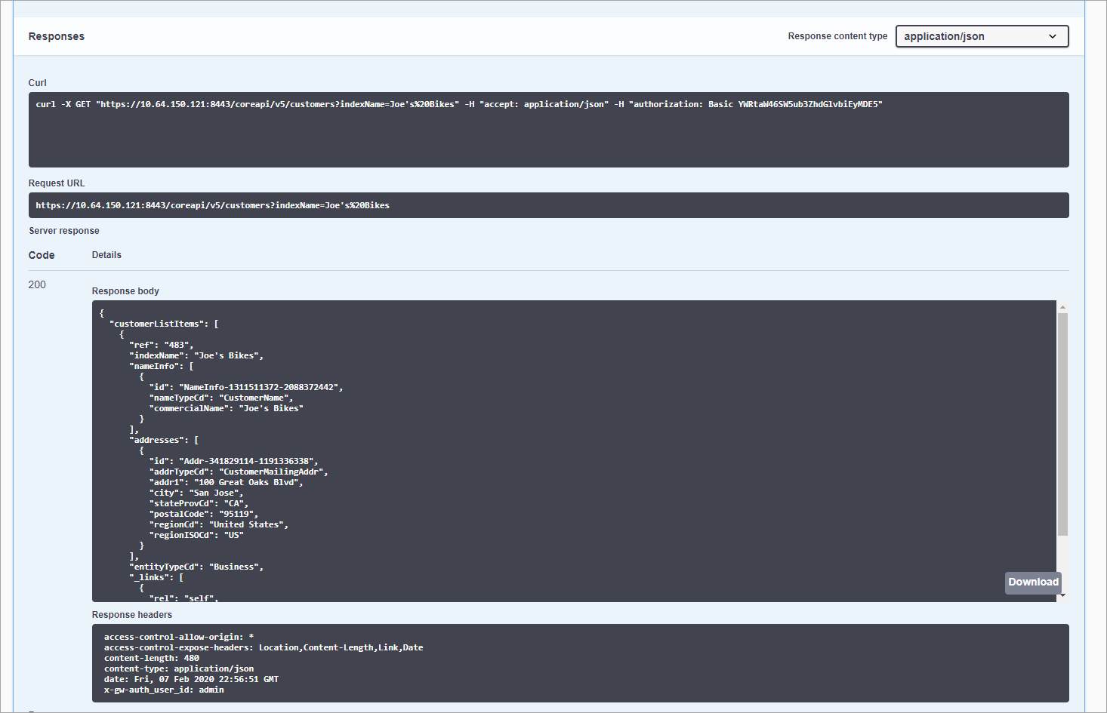Click the Response body label
1107x713 pixels.
click(125, 290)
